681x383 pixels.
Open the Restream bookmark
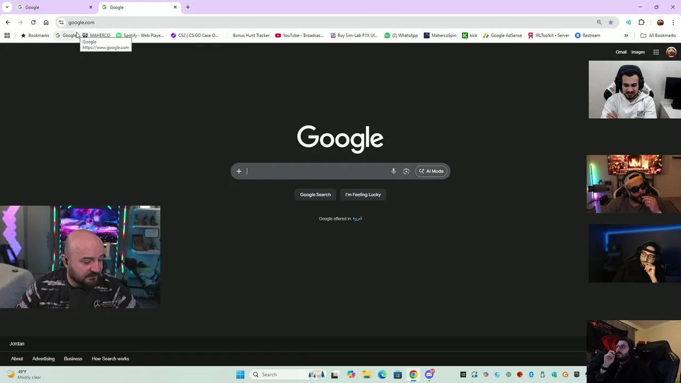click(587, 36)
